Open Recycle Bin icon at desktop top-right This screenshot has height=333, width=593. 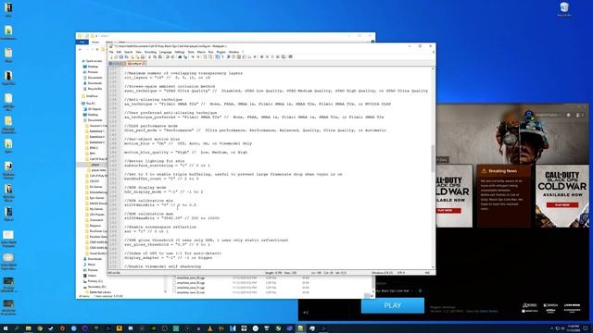pyautogui.click(x=564, y=9)
